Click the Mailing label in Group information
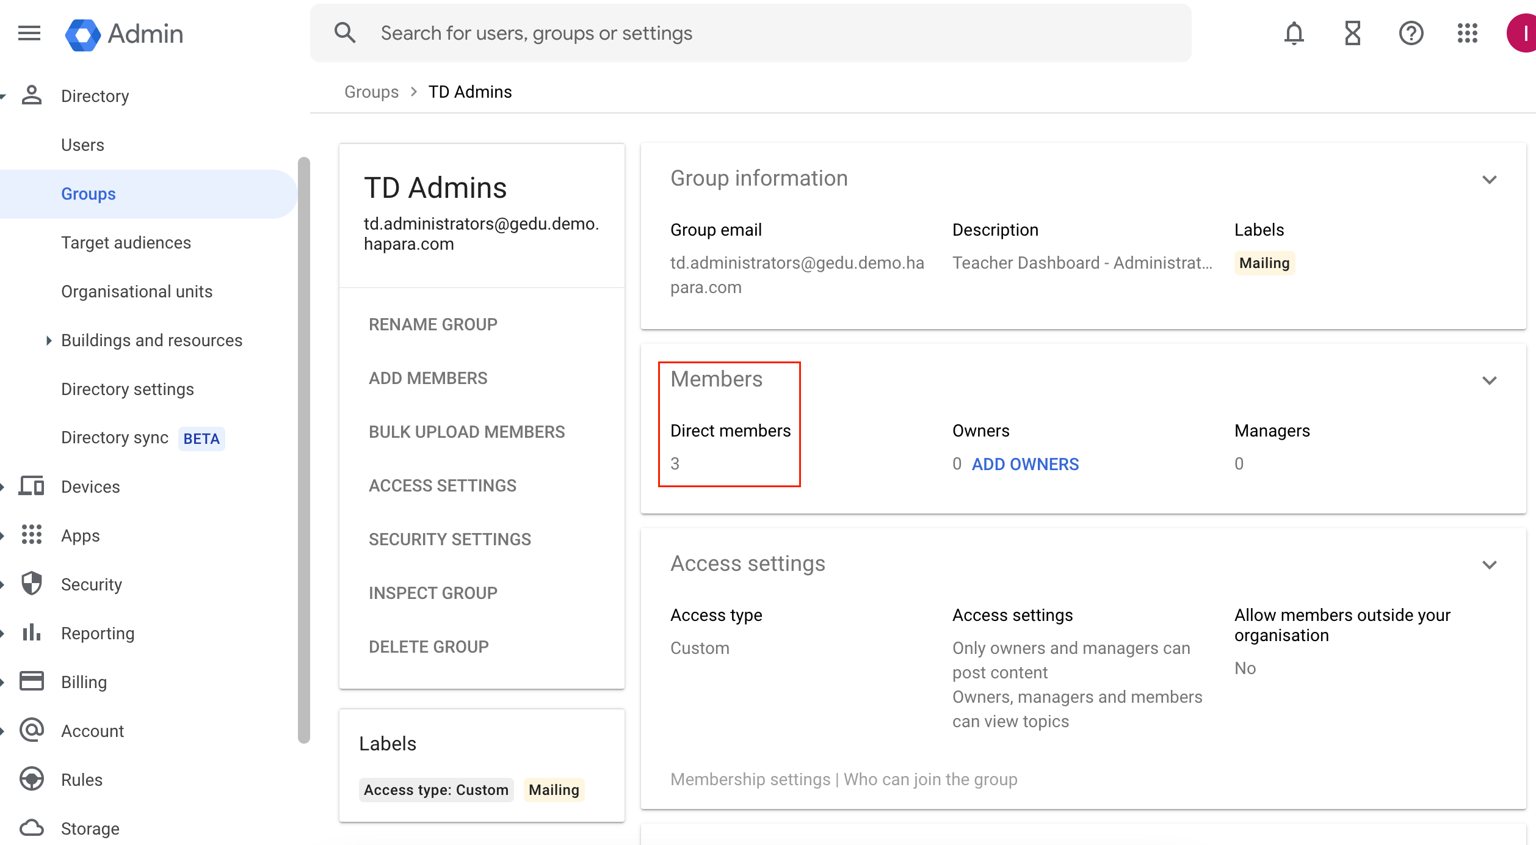 [1264, 263]
